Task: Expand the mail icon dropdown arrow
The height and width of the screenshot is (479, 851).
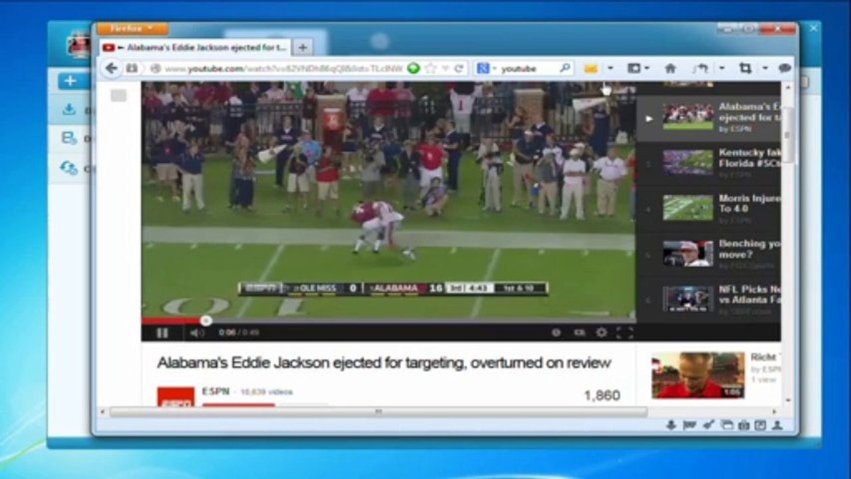Action: [x=610, y=69]
